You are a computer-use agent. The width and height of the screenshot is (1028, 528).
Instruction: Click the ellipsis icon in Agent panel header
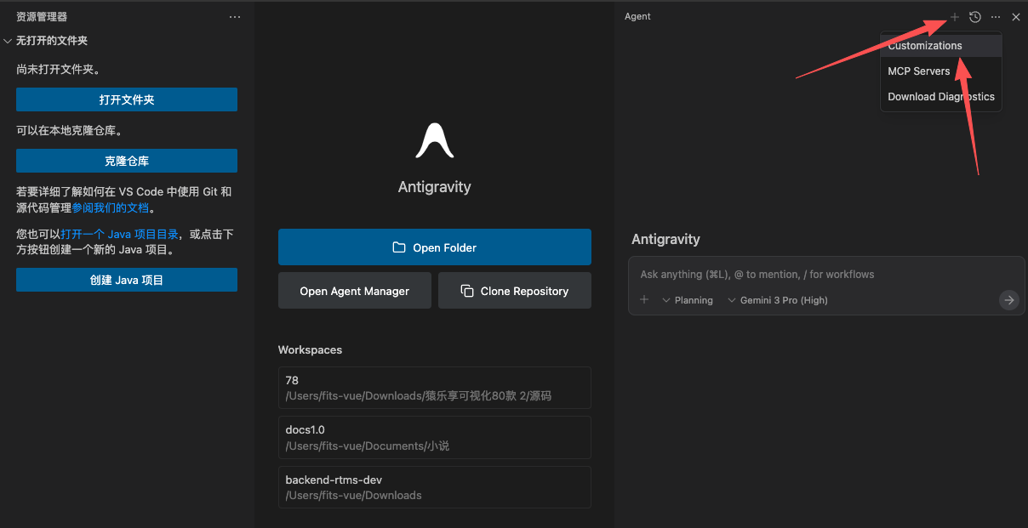point(995,16)
